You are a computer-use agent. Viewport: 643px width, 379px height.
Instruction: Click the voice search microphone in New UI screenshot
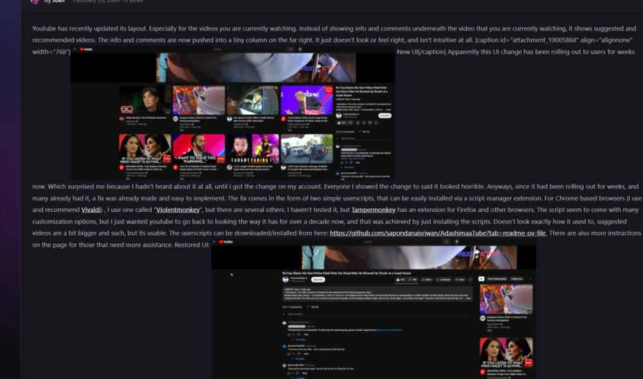click(300, 49)
